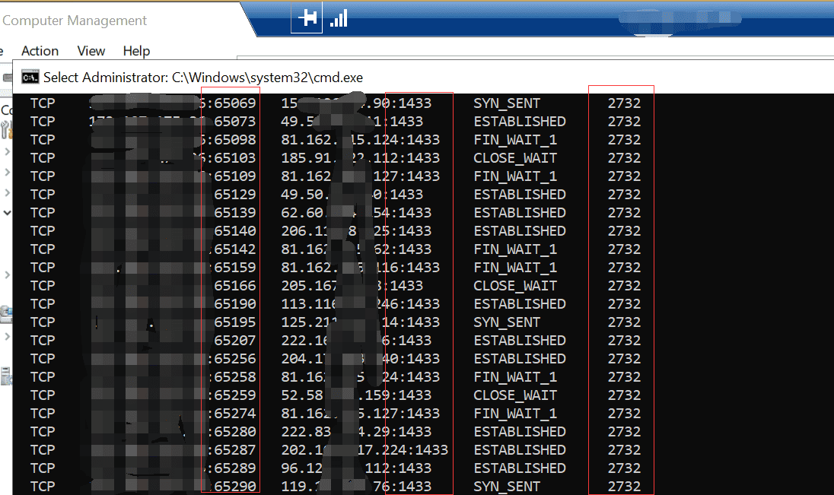Click the Computer Management window title
The width and height of the screenshot is (834, 495).
(75, 21)
